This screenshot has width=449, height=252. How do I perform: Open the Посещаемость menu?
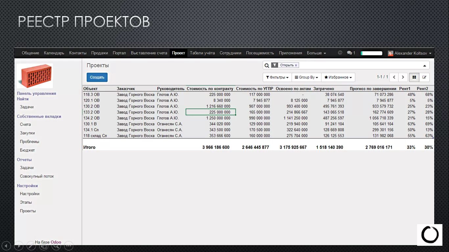point(260,53)
